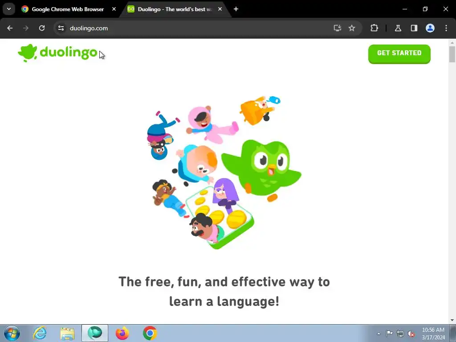This screenshot has height=342, width=456.
Task: Restore down the Chrome window
Action: (x=425, y=9)
